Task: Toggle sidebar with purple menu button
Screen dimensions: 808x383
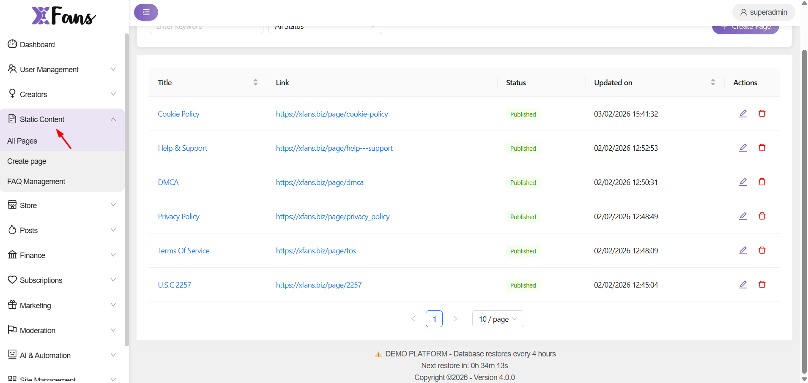Action: pyautogui.click(x=146, y=12)
